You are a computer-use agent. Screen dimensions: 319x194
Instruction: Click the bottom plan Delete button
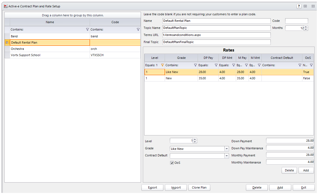(x=257, y=187)
